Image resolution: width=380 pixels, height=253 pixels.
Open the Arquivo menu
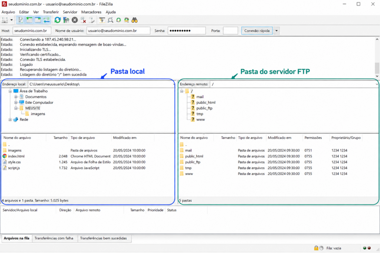pyautogui.click(x=8, y=12)
